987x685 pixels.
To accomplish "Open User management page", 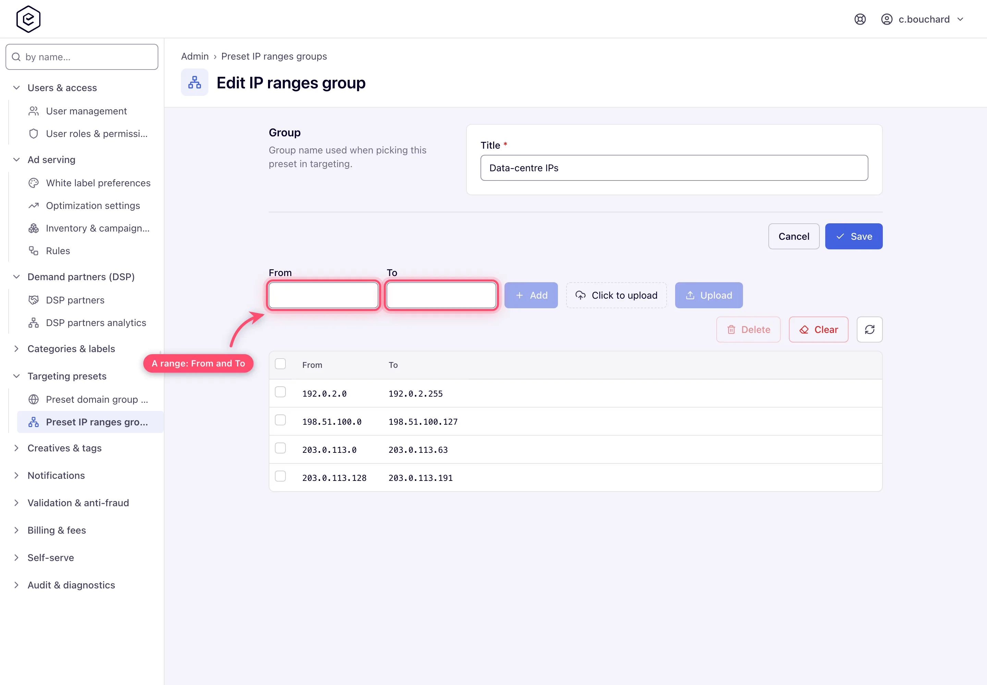I will pyautogui.click(x=90, y=111).
